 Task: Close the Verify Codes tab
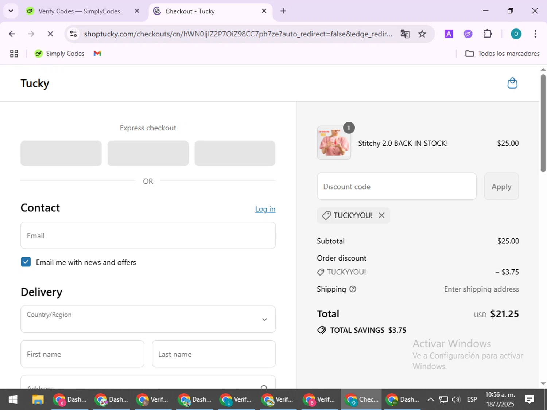pyautogui.click(x=137, y=11)
